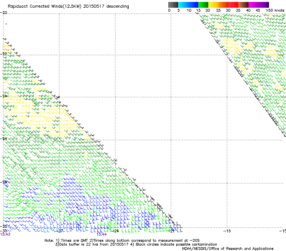Click the -21 longitude axis label
This screenshot has height=251, width=286.
171,231
